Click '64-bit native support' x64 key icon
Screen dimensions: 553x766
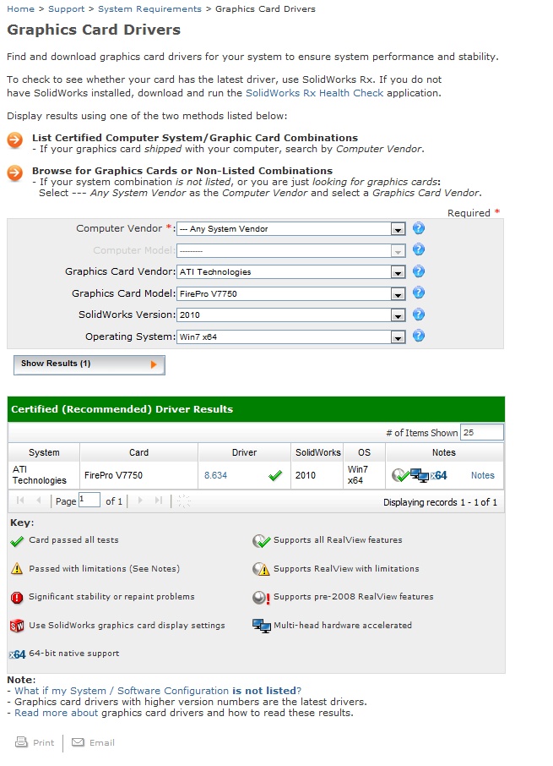18,654
